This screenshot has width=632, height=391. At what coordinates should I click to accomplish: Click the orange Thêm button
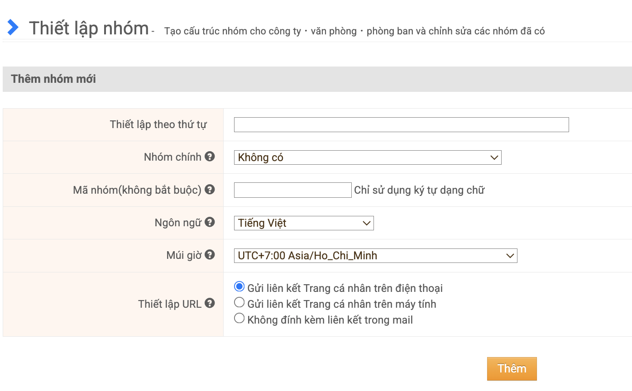512,369
